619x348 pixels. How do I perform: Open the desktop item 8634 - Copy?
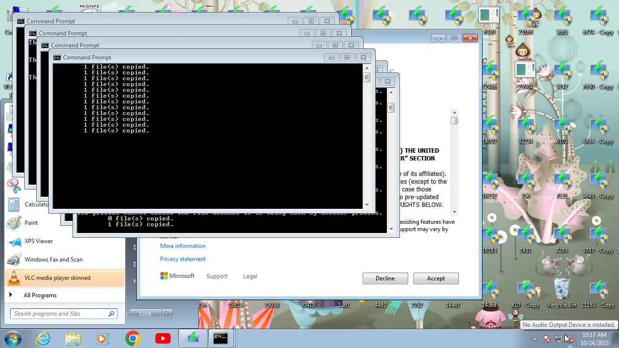[598, 130]
